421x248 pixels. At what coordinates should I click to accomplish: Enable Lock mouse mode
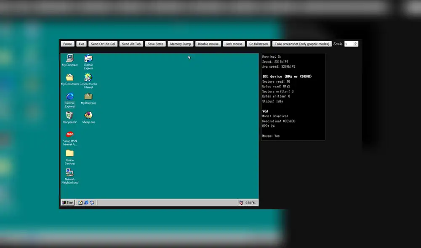[x=234, y=43]
